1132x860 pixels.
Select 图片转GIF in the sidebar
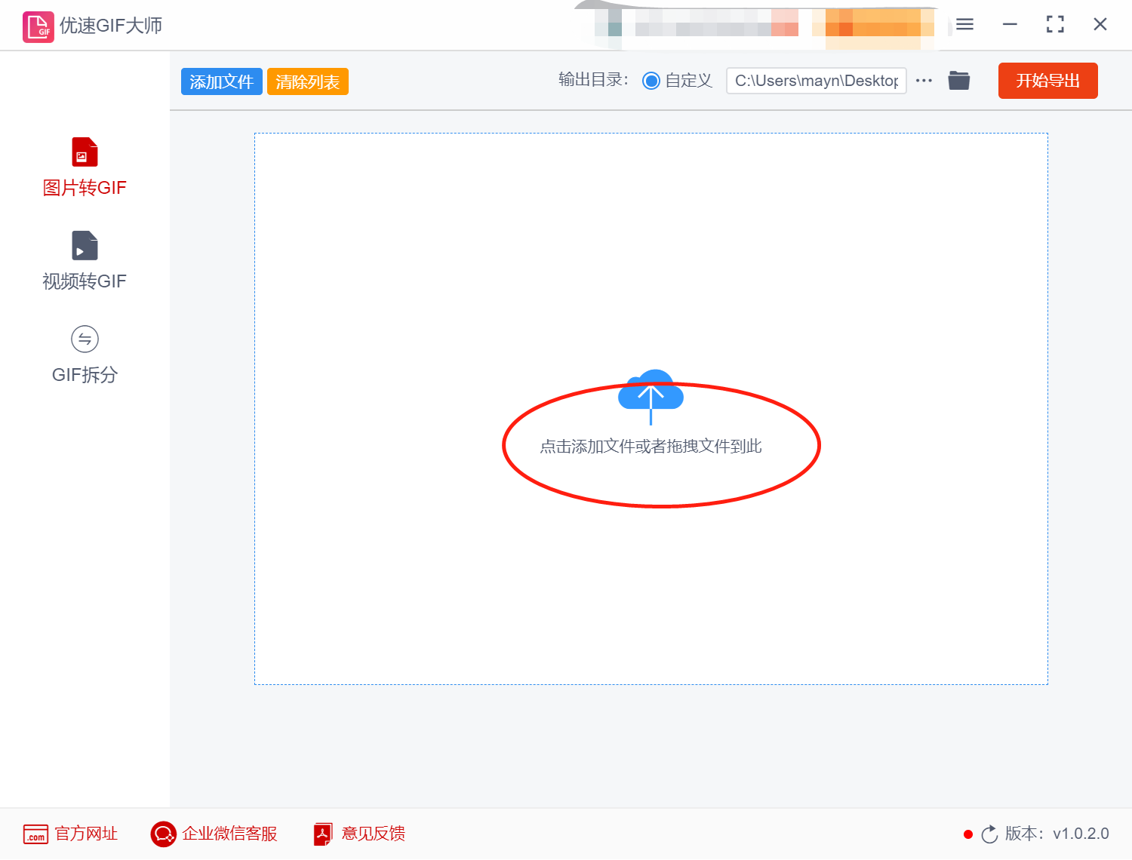coord(85,168)
